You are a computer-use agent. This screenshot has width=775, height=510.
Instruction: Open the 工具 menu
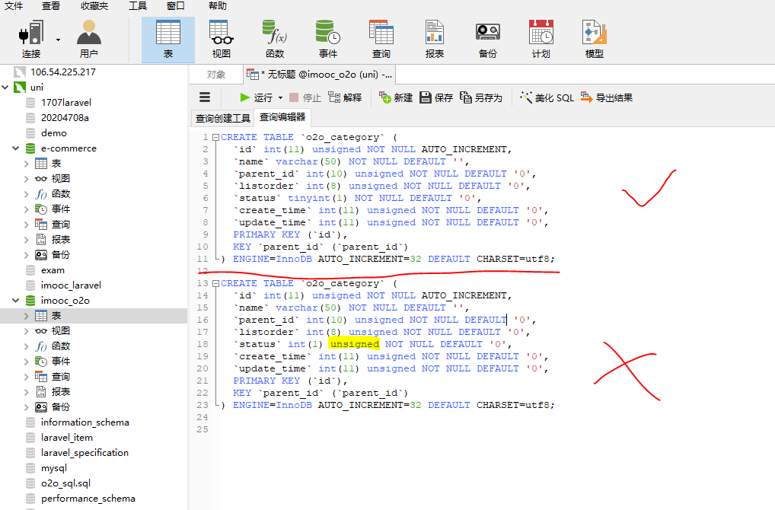pyautogui.click(x=137, y=6)
